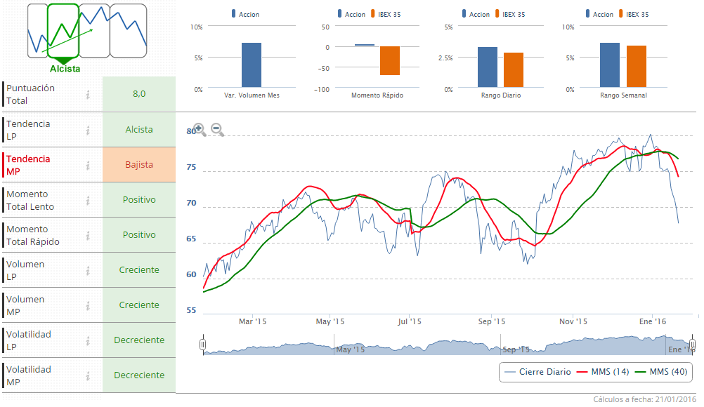Click the zoom in magnifier icon
Viewport: 704px width, 407px height.
200,129
